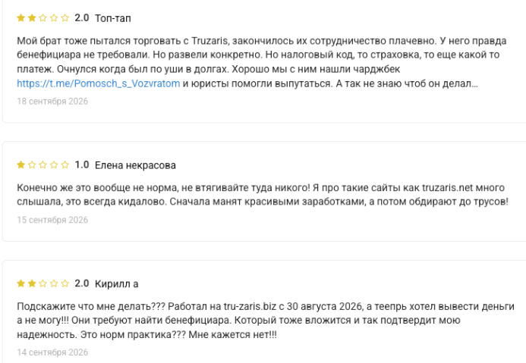Click first star in Елена некрасова review

tap(20, 164)
